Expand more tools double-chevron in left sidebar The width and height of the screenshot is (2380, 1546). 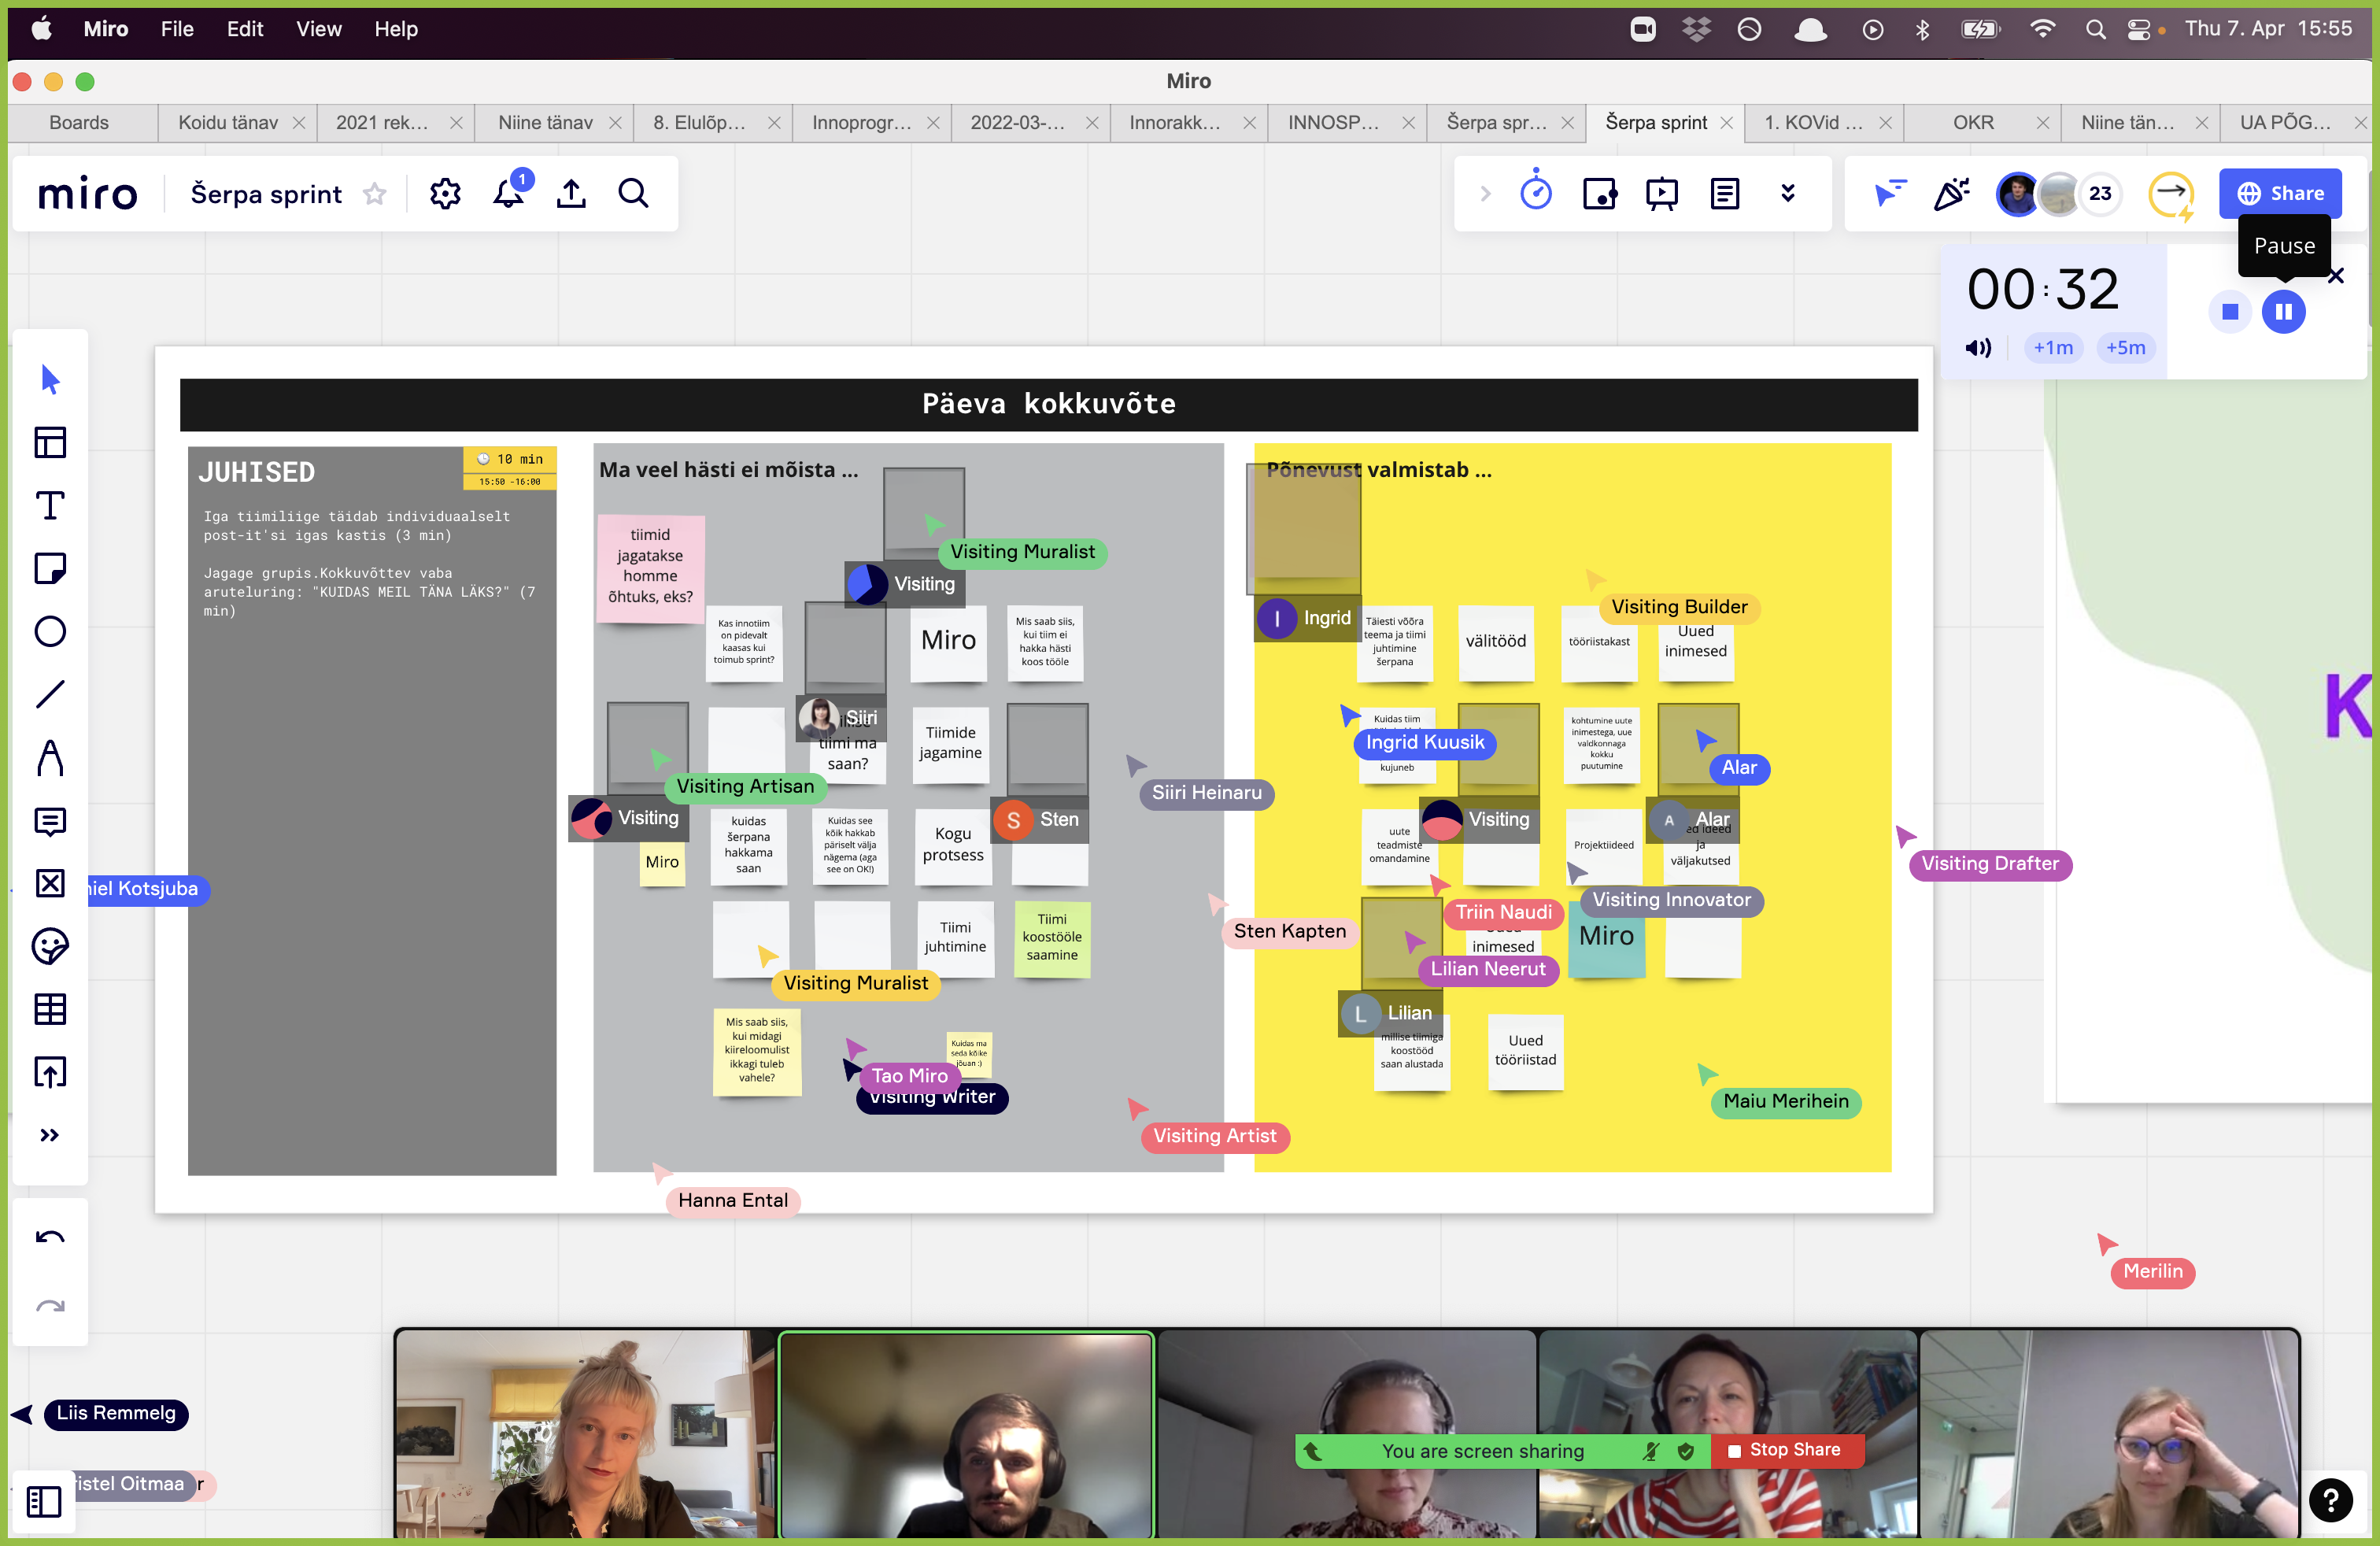[x=50, y=1135]
